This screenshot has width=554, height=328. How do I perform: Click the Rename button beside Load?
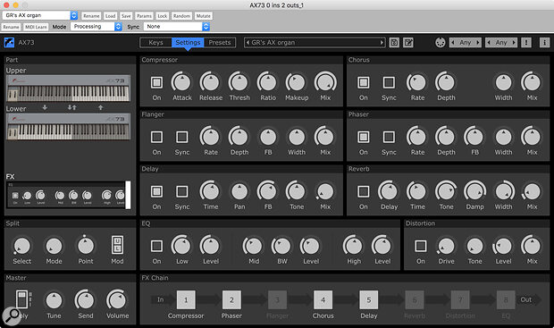pos(91,16)
